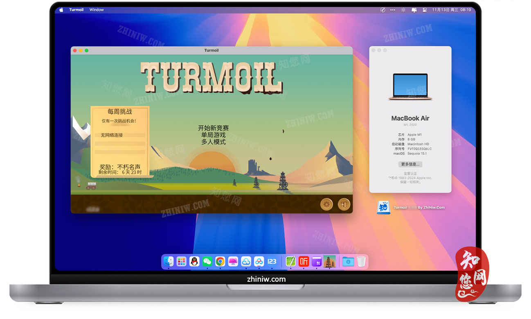Click the three dots menu bar icon

point(393,10)
